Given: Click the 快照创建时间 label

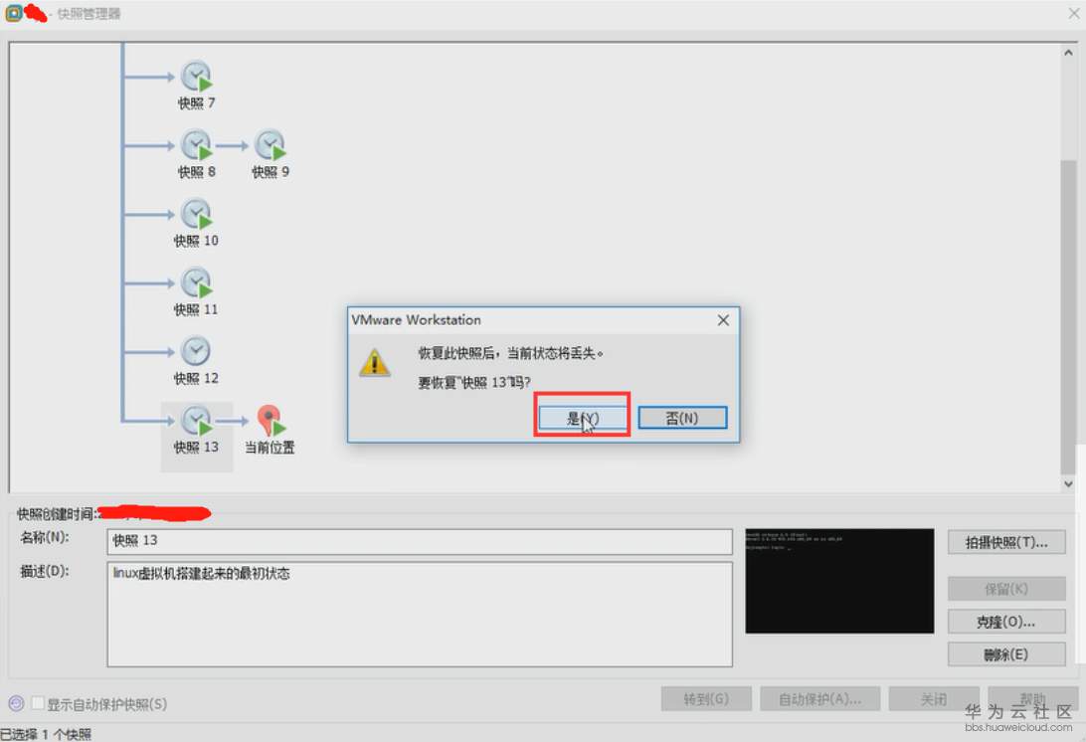Looking at the screenshot, I should pos(56,513).
